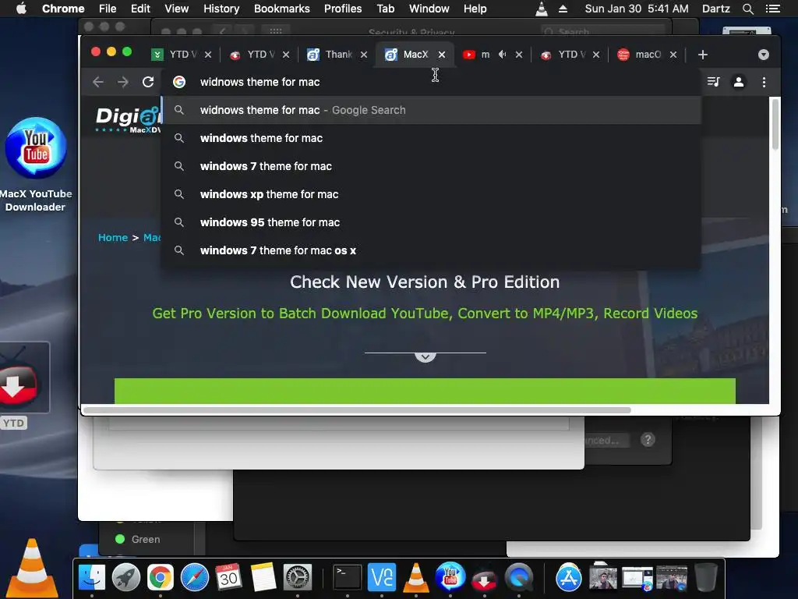Open Calendar from the Dock
This screenshot has width=798, height=599.
228,578
